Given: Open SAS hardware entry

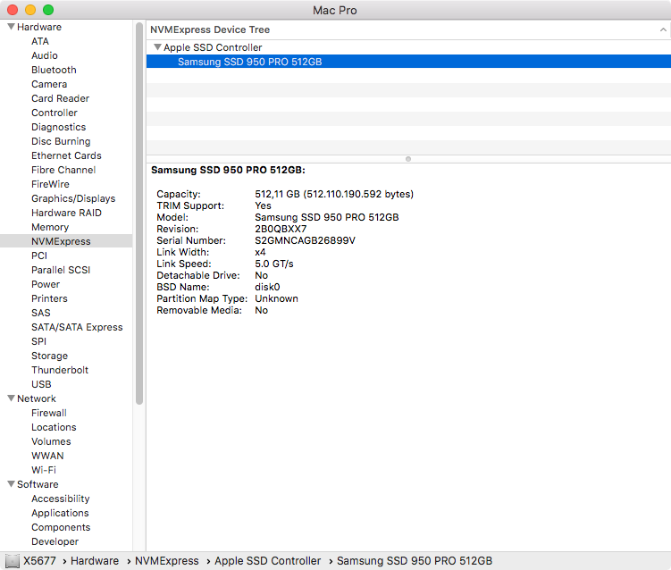Looking at the screenshot, I should point(41,313).
